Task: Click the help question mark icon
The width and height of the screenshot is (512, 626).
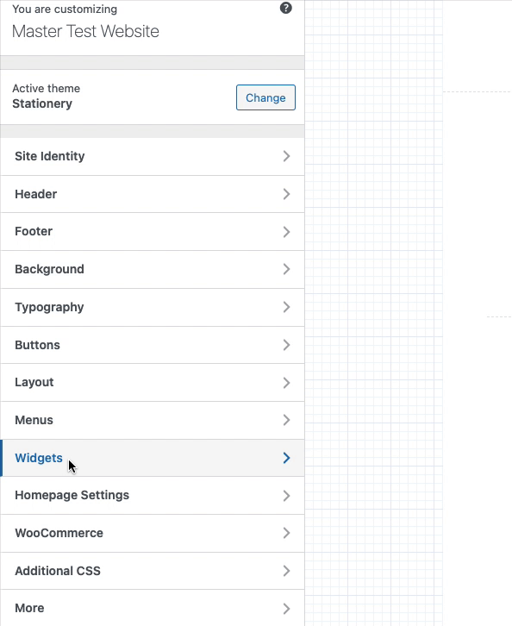Action: point(285,8)
